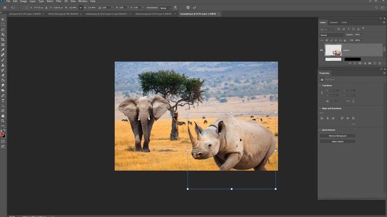Select the Pen tool
This screenshot has height=217, width=387.
pos(2,96)
